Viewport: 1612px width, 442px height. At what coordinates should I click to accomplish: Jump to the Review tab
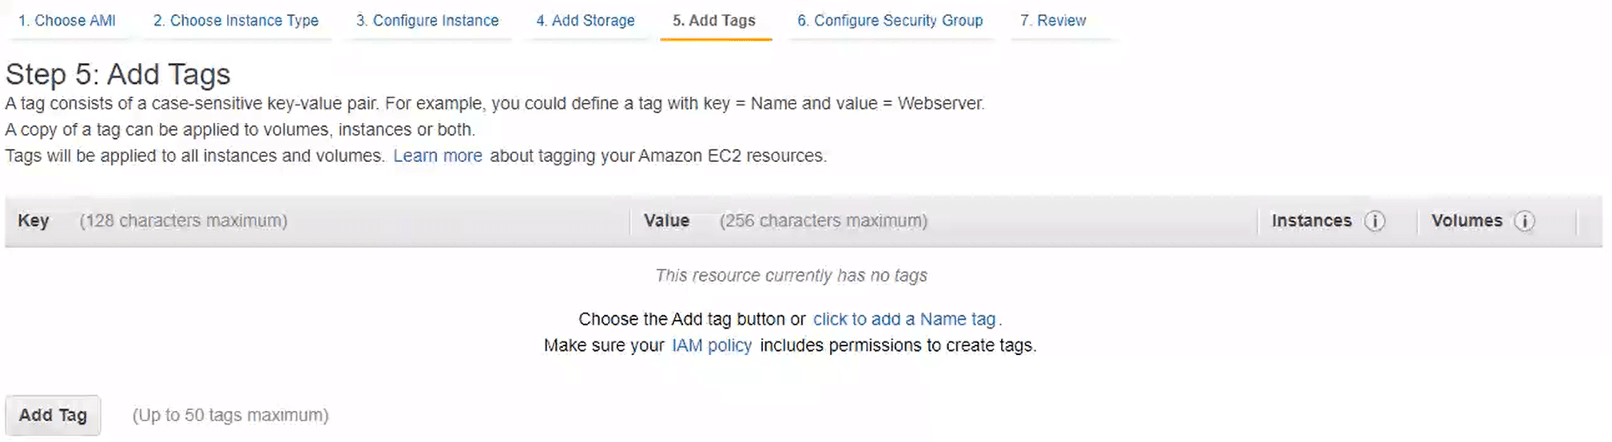(1053, 21)
